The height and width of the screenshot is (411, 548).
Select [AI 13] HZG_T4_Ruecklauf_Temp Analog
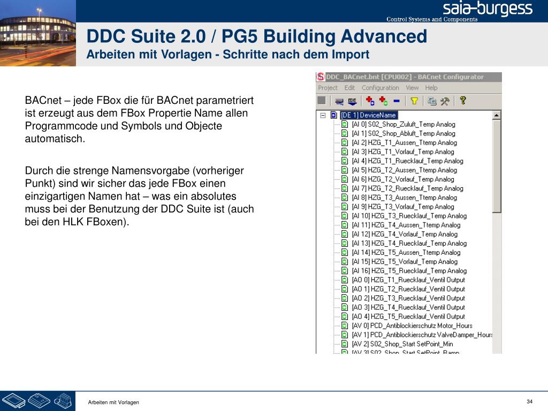tap(409, 243)
